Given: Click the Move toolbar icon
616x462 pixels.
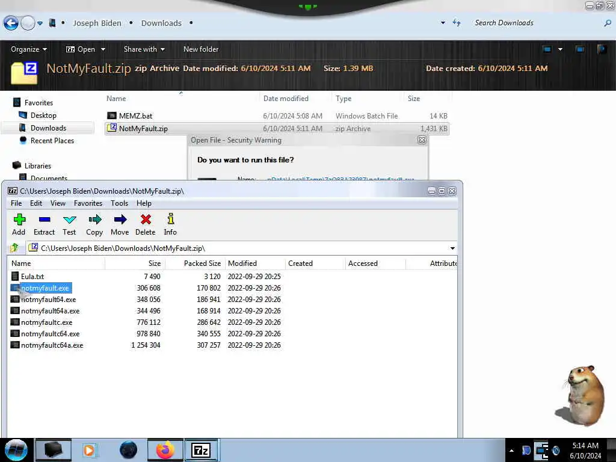Looking at the screenshot, I should (120, 224).
